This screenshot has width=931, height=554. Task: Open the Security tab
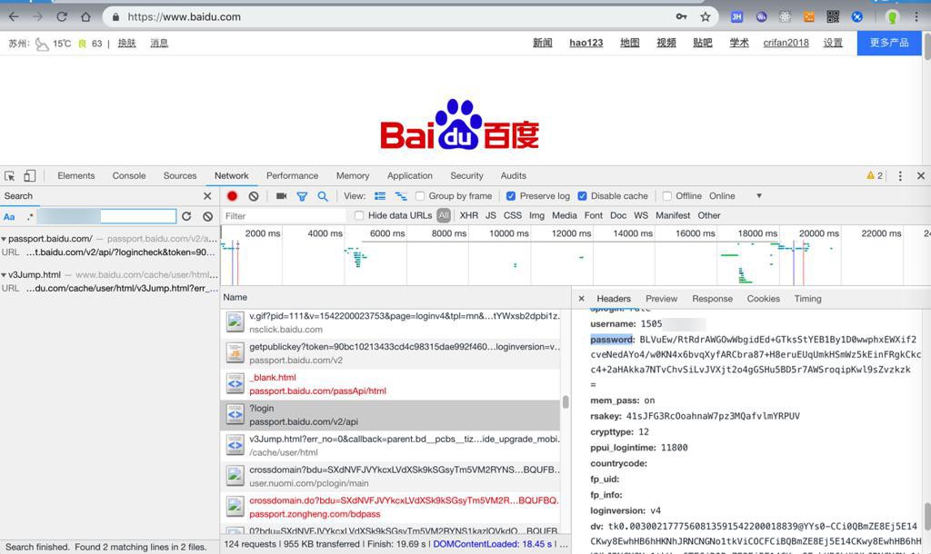tap(466, 175)
